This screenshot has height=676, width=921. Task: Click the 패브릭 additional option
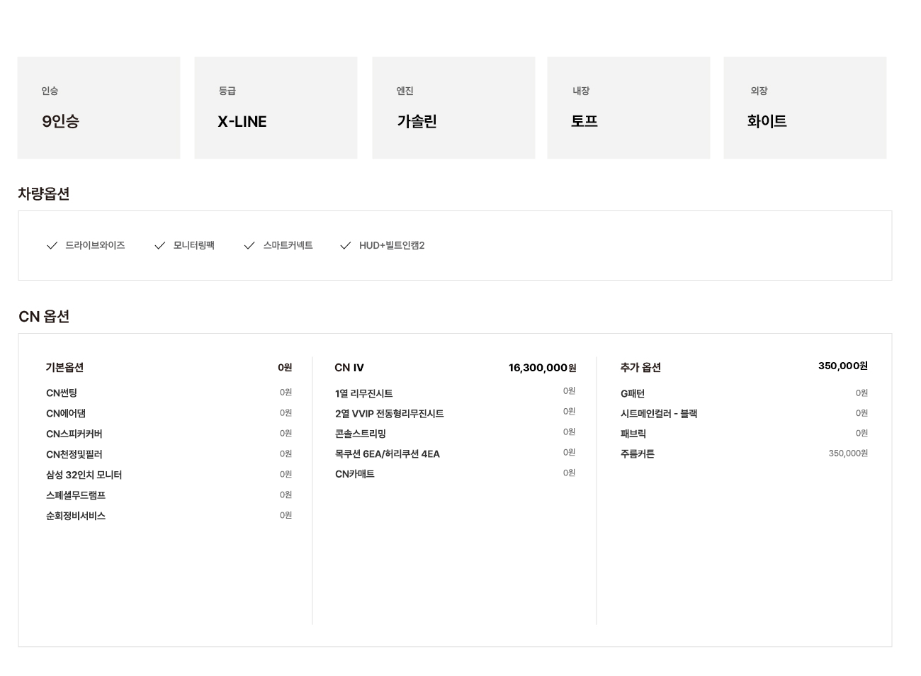(633, 434)
